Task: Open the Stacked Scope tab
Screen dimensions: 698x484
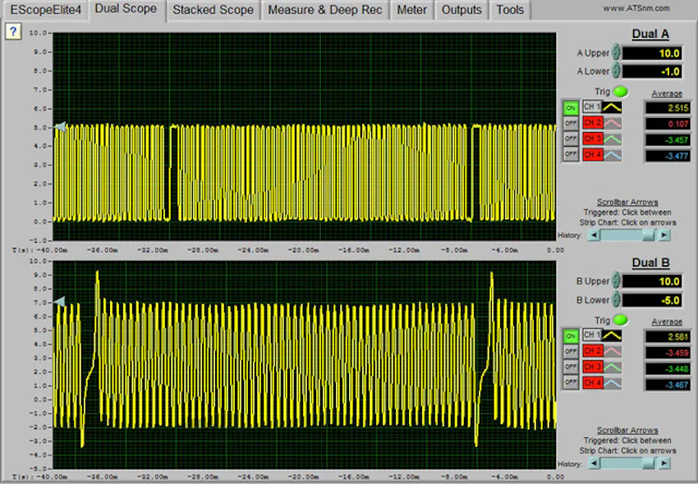Action: [213, 10]
